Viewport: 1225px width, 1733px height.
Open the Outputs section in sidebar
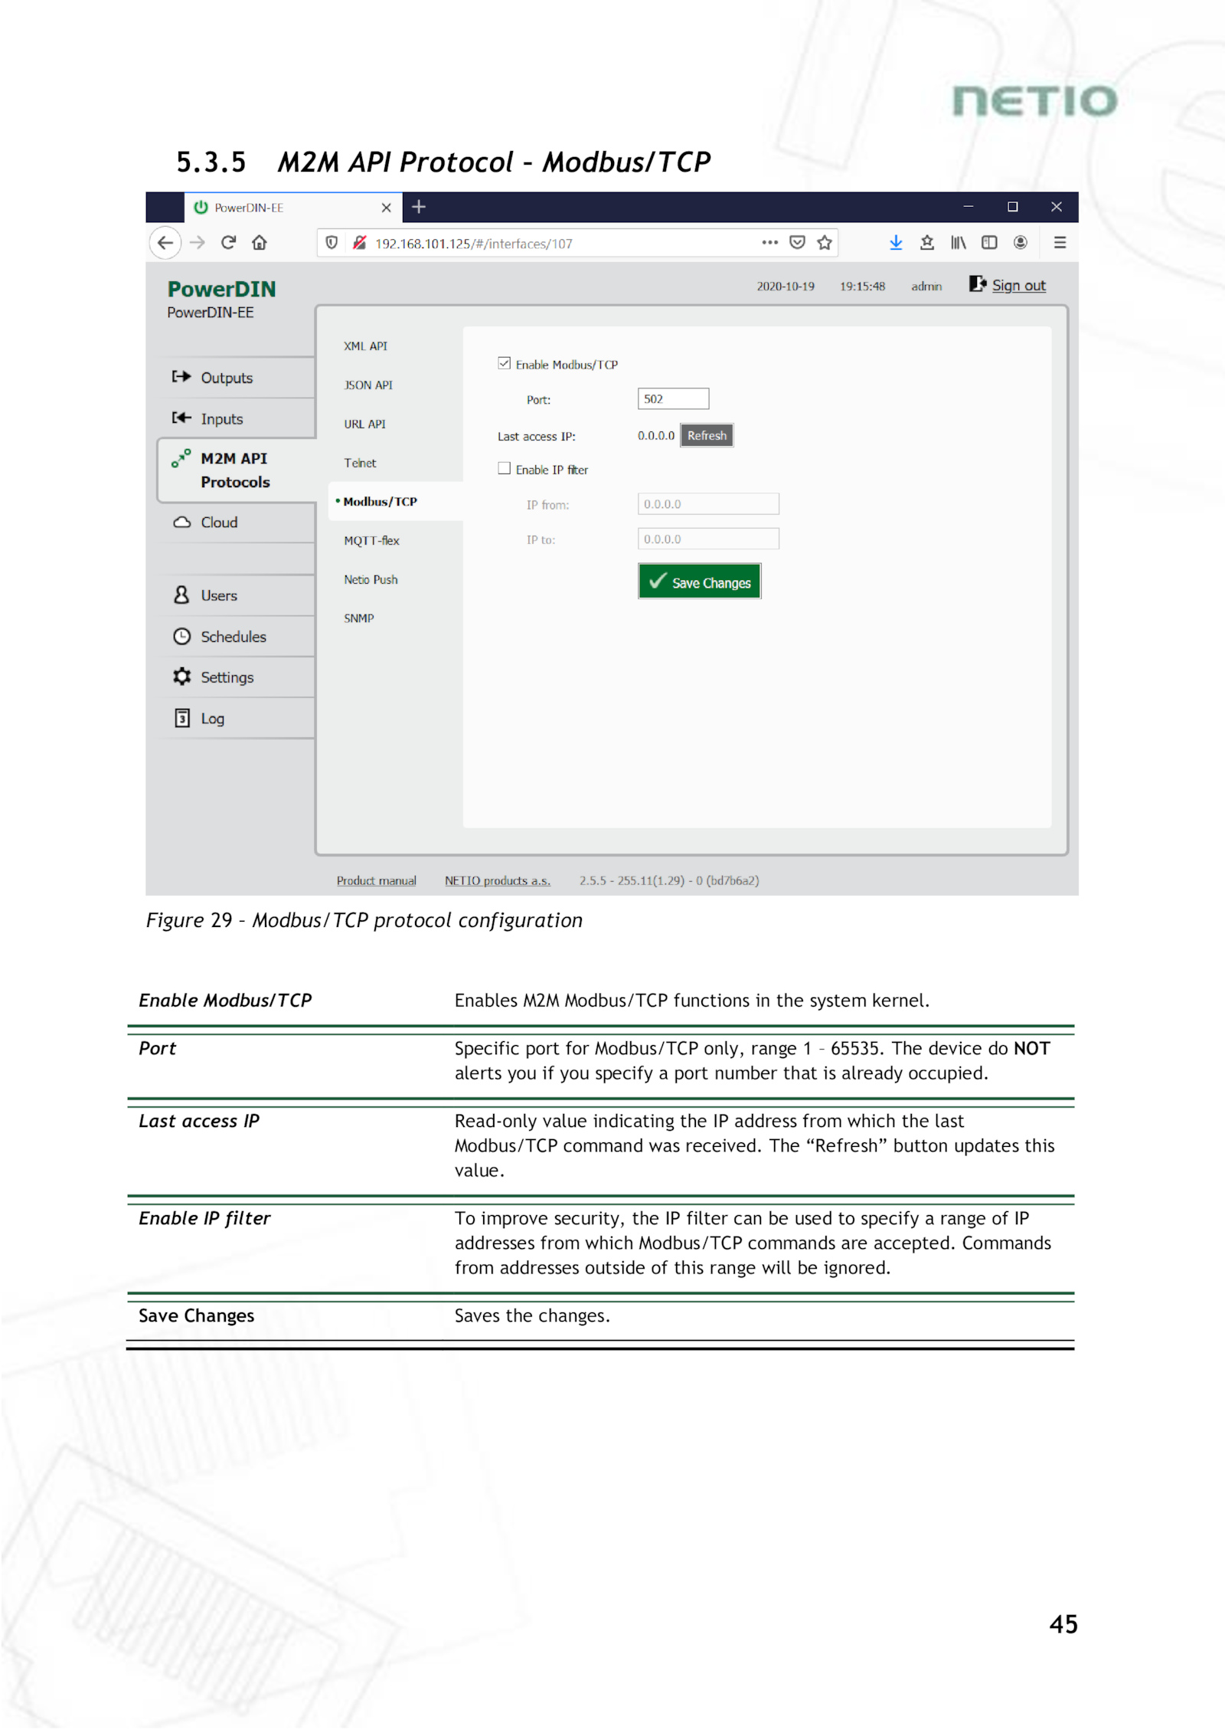pyautogui.click(x=226, y=378)
